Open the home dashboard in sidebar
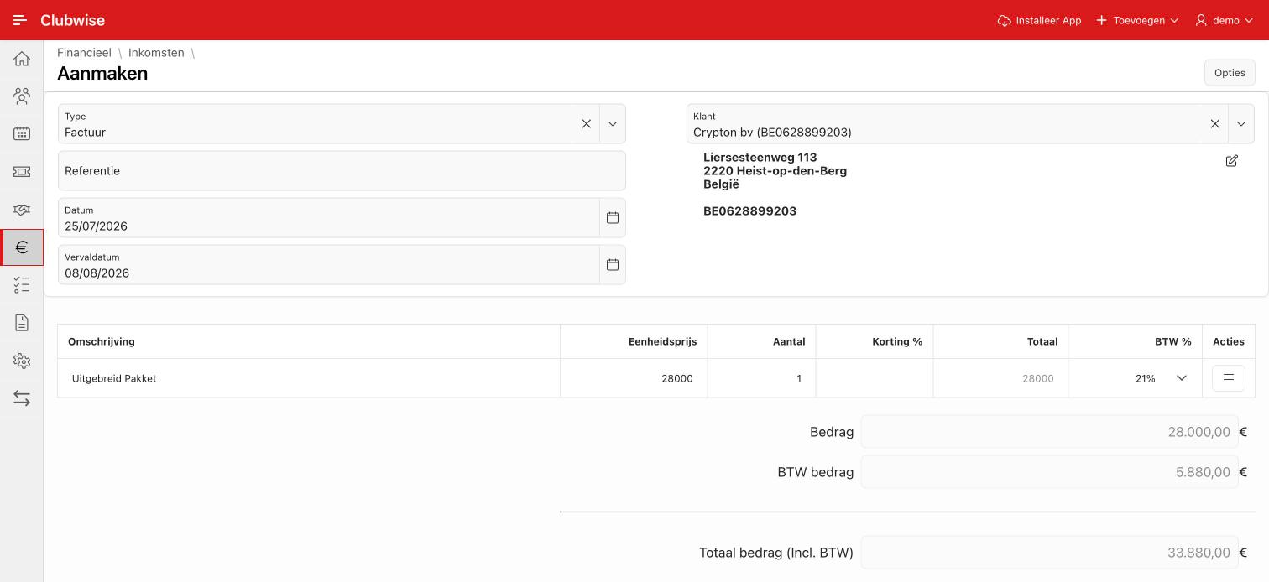1269x582 pixels. click(22, 59)
